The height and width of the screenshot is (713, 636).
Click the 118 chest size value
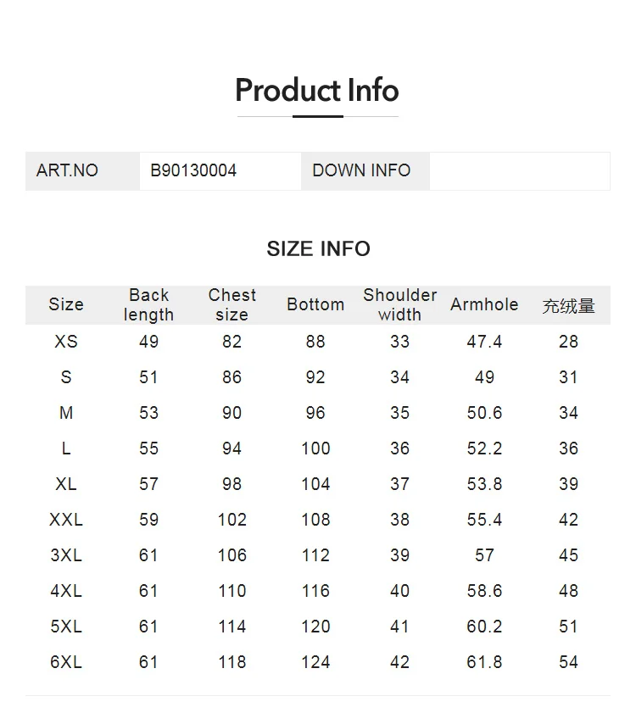[x=232, y=662]
